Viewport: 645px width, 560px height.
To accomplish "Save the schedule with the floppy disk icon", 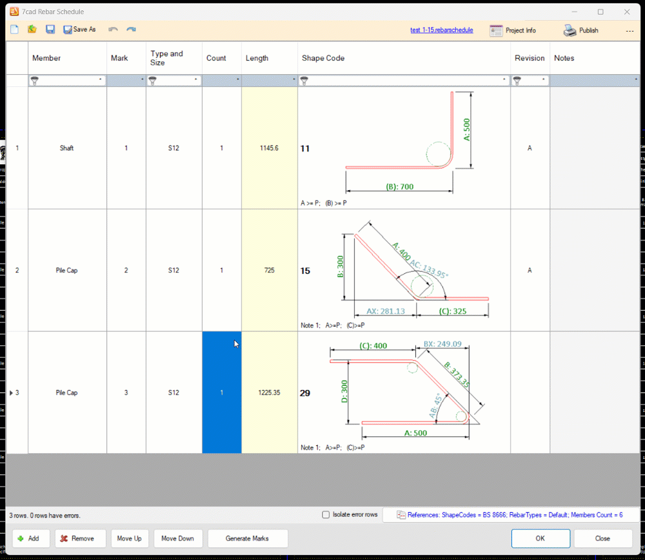I will (x=50, y=30).
